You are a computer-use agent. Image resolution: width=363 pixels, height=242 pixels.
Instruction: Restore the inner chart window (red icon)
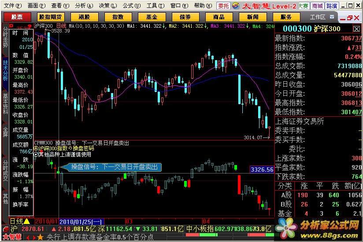pyautogui.click(x=350, y=18)
